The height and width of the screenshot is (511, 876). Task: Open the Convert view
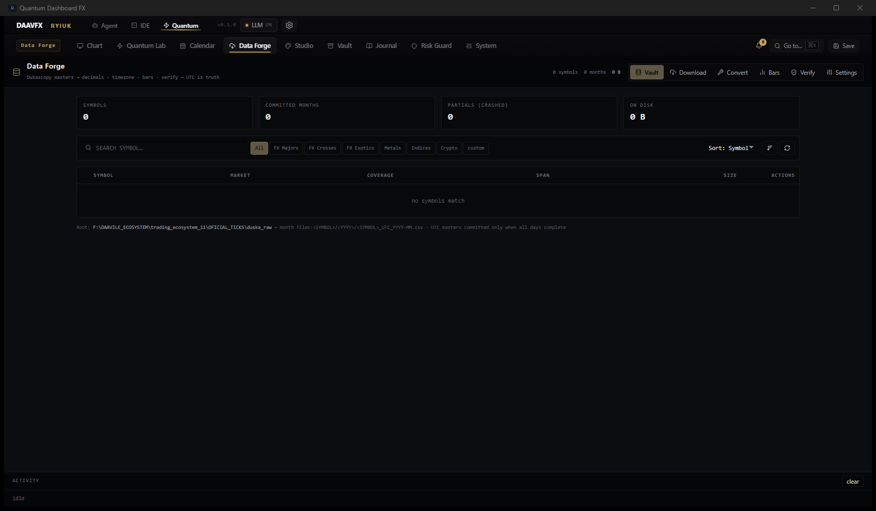[x=732, y=73]
